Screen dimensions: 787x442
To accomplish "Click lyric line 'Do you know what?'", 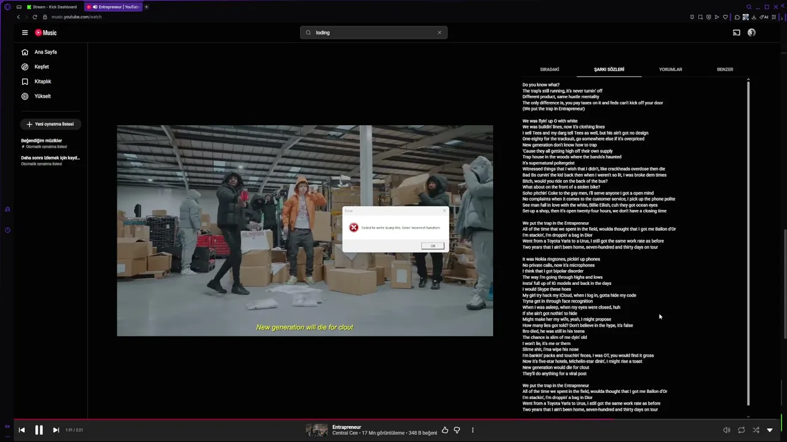I will click(x=541, y=85).
